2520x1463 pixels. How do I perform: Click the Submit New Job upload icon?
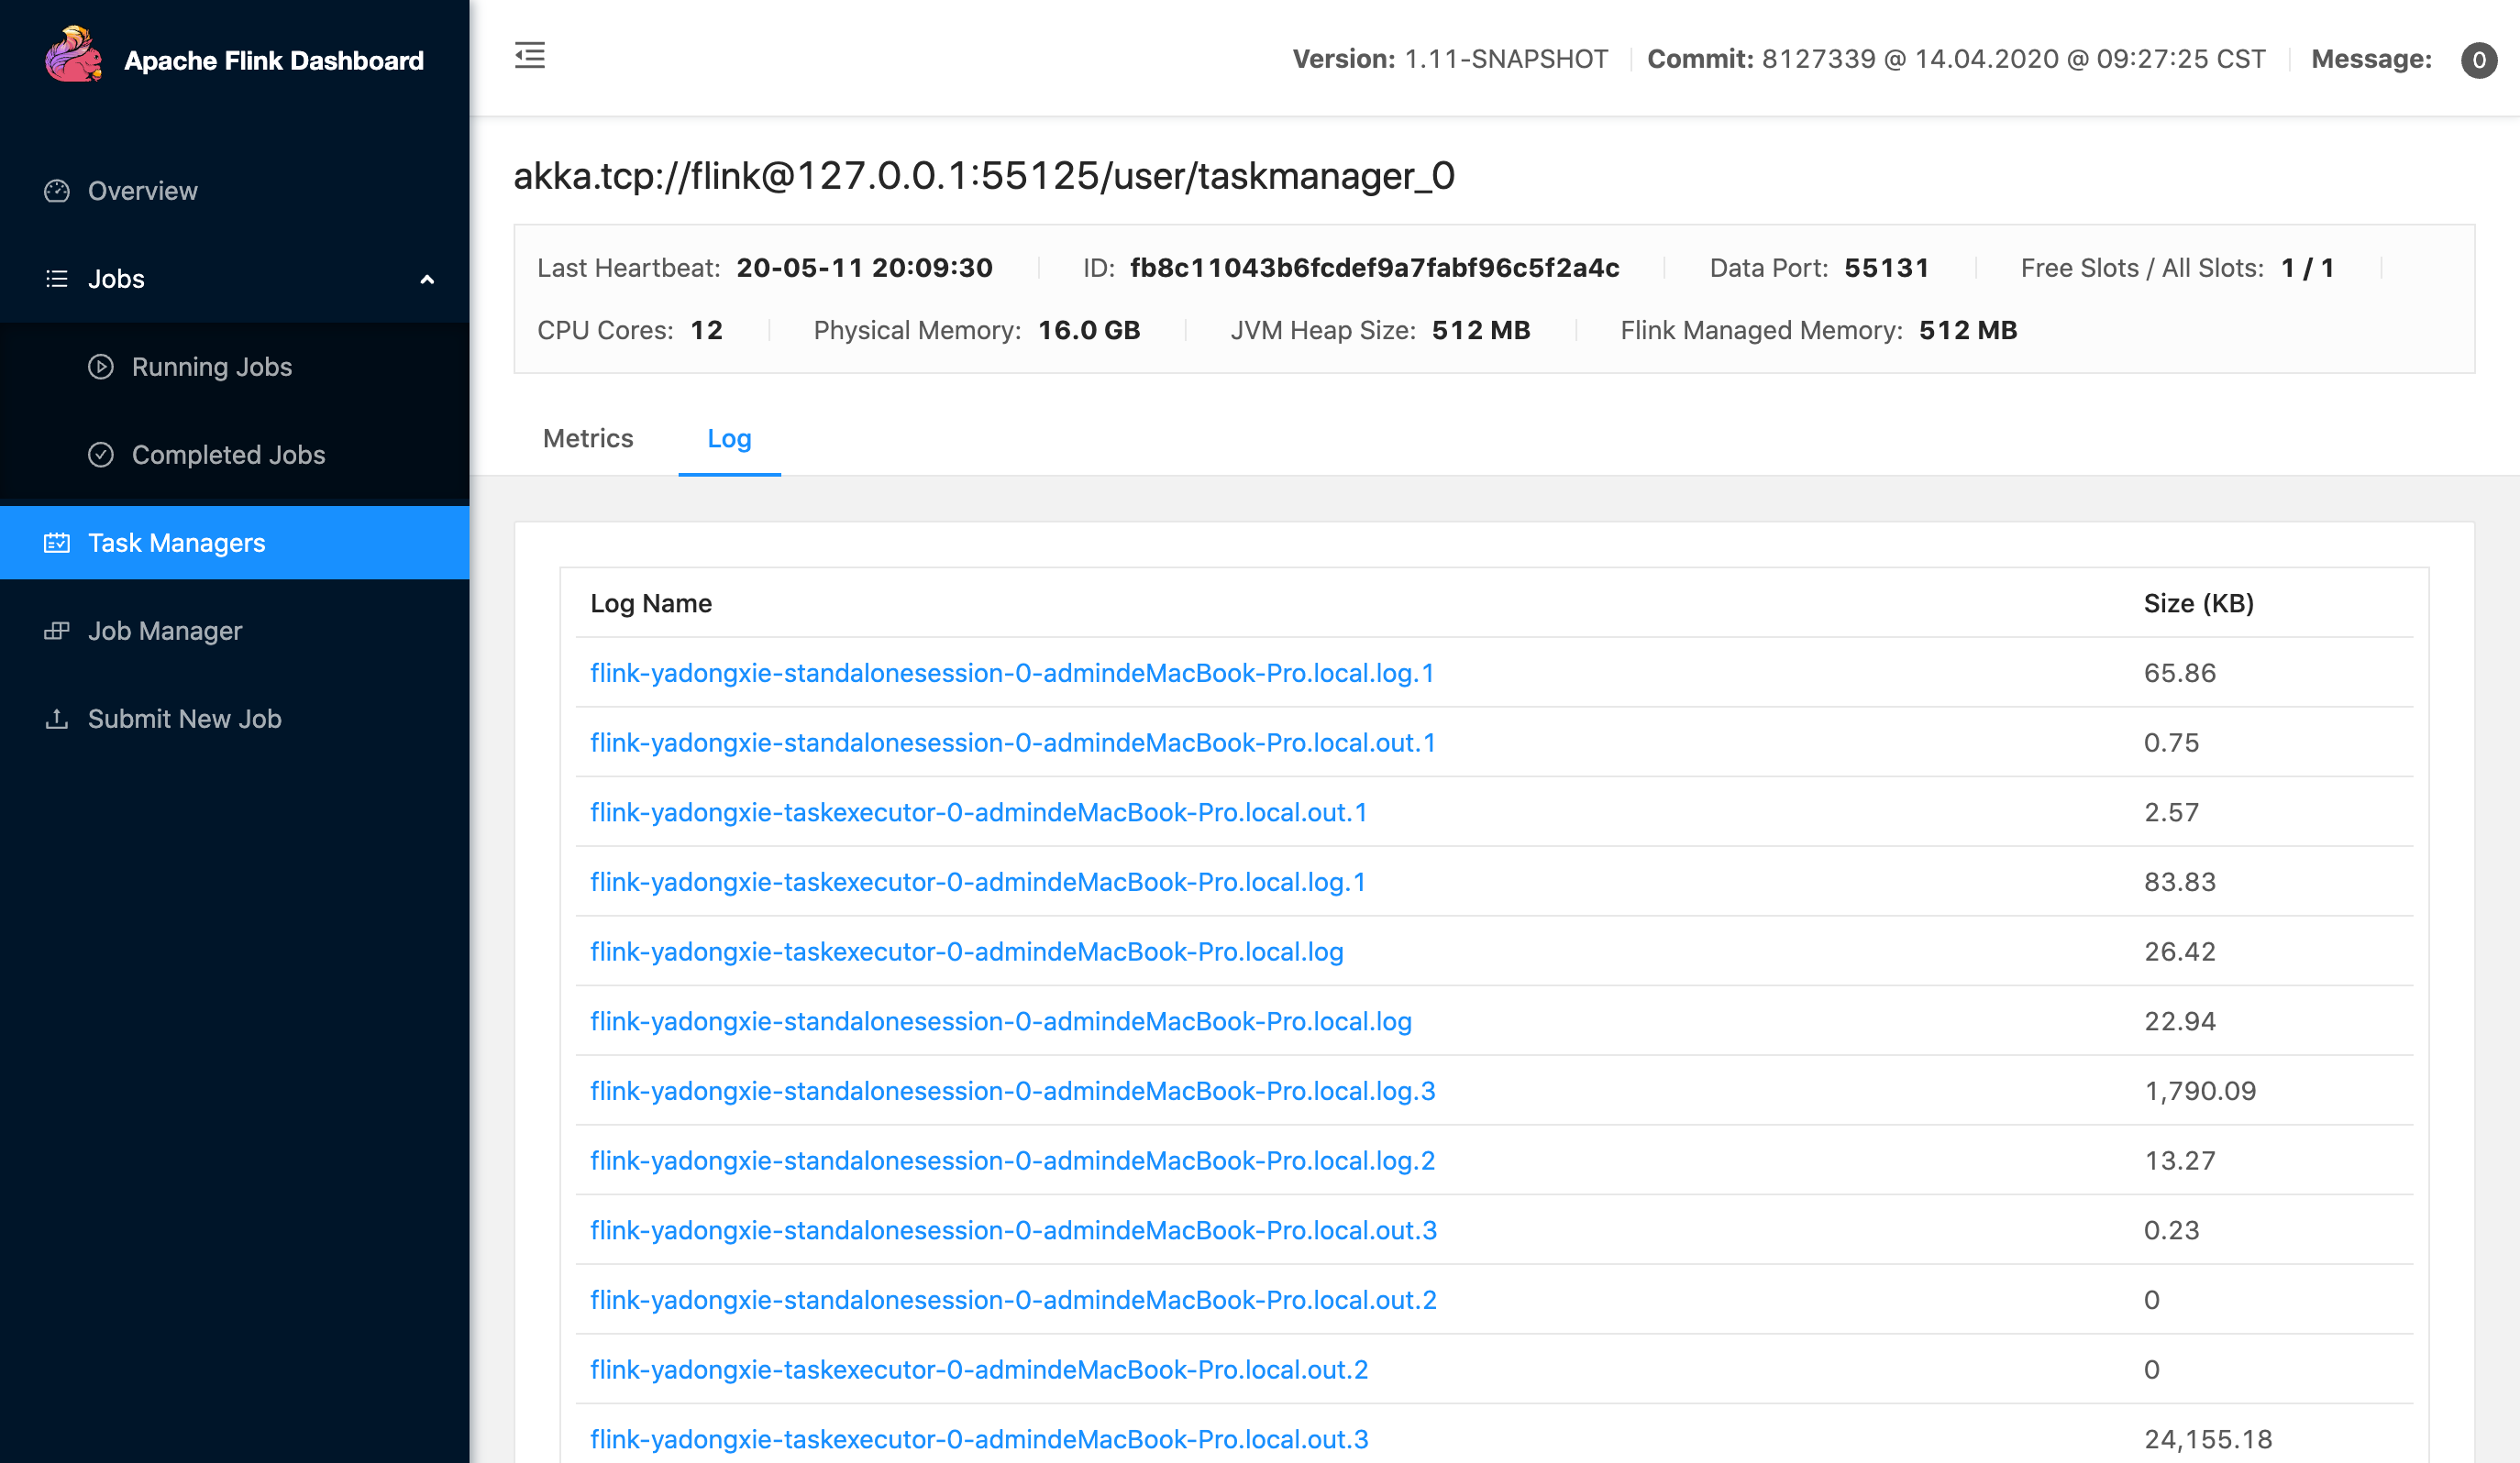(57, 719)
